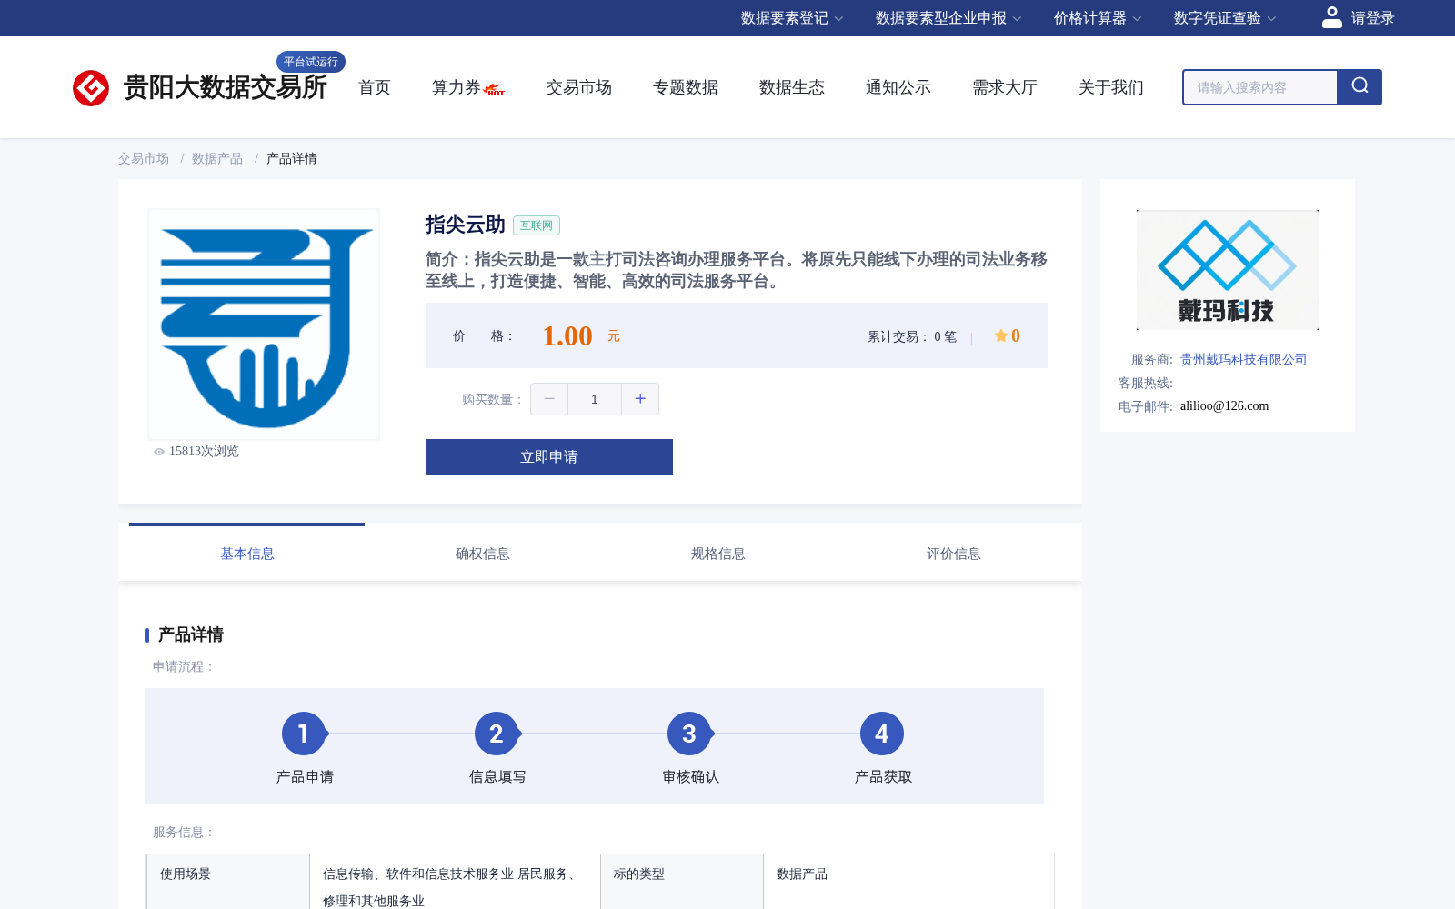The width and height of the screenshot is (1455, 909).
Task: Decrease purchase quantity with minus button
Action: (x=549, y=399)
